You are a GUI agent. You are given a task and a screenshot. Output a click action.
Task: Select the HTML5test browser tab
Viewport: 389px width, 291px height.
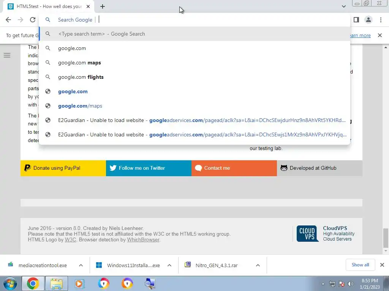49,7
